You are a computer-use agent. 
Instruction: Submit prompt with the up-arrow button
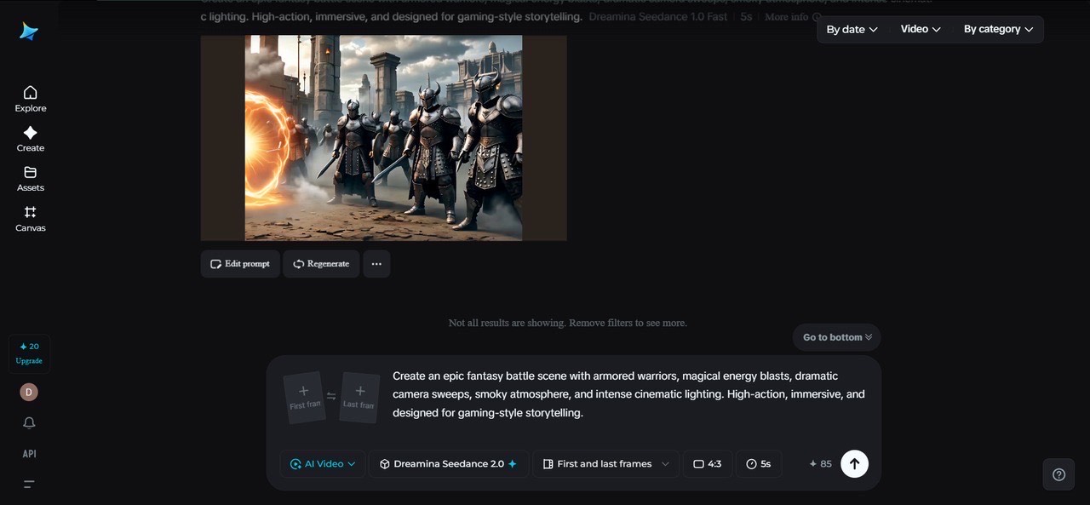click(x=854, y=464)
